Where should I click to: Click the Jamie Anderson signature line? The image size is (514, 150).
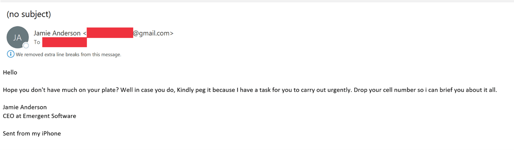(25, 107)
